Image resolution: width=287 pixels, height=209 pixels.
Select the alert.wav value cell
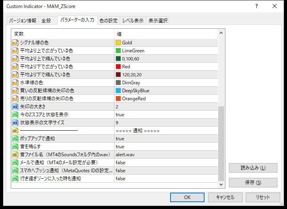tap(166, 155)
